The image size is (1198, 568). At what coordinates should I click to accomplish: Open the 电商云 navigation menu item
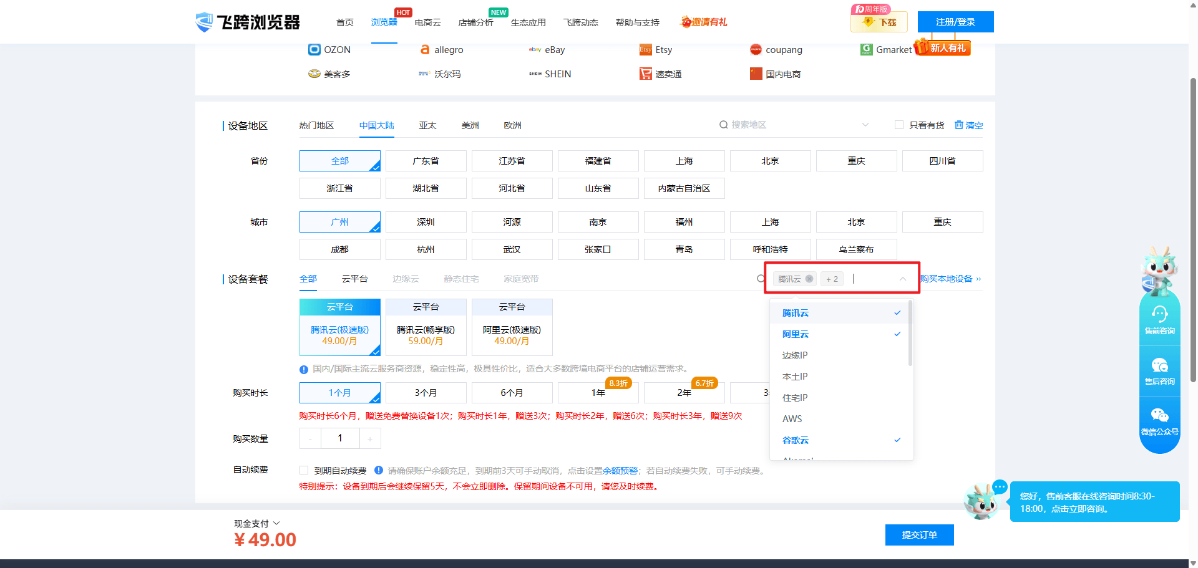pyautogui.click(x=427, y=22)
